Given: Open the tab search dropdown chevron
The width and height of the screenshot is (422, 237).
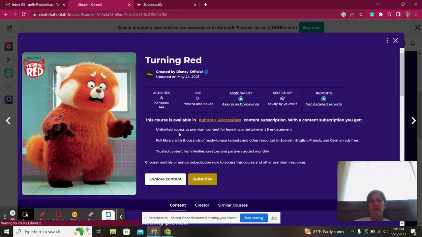Looking at the screenshot, I should tap(378, 4).
